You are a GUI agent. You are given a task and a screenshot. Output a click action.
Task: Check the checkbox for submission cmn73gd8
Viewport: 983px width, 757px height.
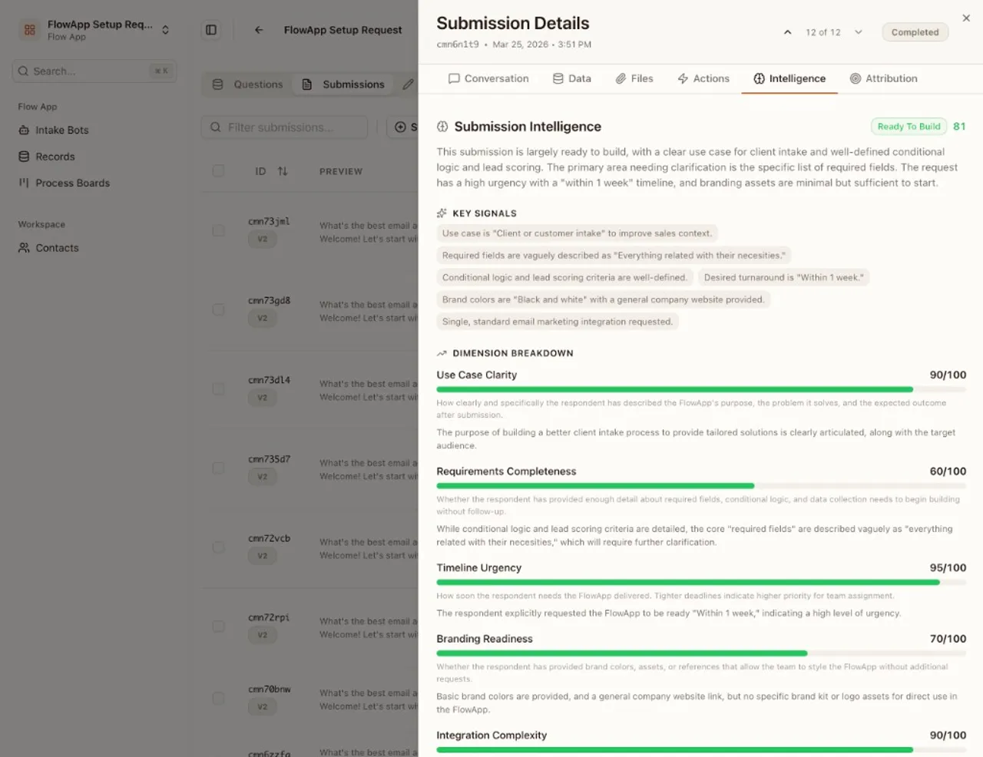(x=218, y=309)
